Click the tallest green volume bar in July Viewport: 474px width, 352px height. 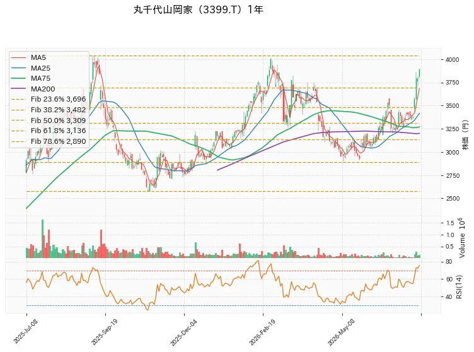42,238
